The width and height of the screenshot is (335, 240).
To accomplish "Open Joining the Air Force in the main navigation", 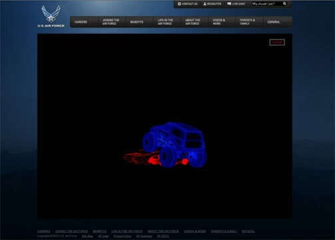I will coord(111,22).
